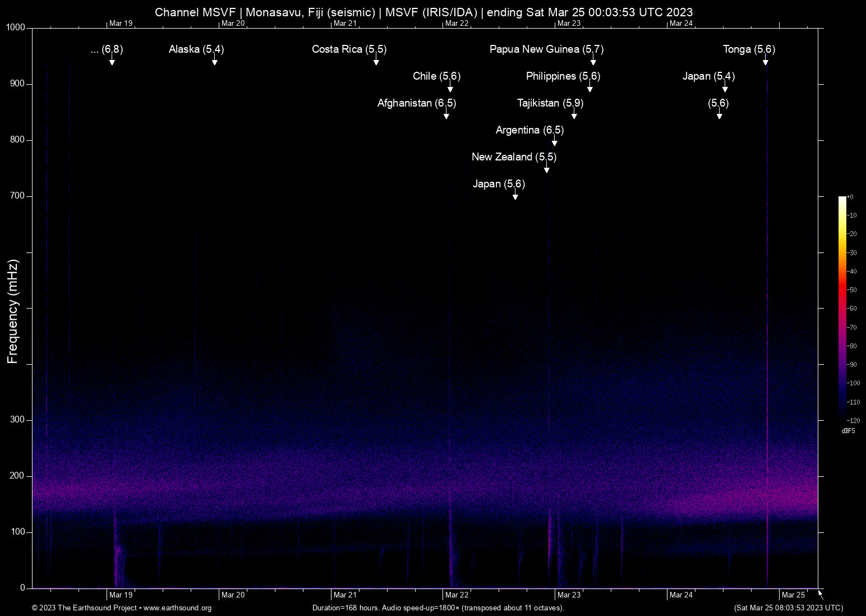The image size is (866, 616).
Task: Click the arrow below Argentina (6.5)
Action: (554, 141)
